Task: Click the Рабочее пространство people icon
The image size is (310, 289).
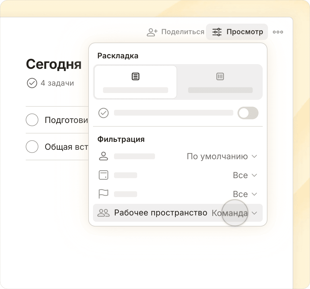Action: point(104,213)
